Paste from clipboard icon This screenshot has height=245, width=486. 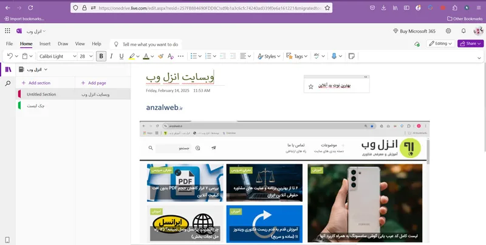(x=25, y=56)
